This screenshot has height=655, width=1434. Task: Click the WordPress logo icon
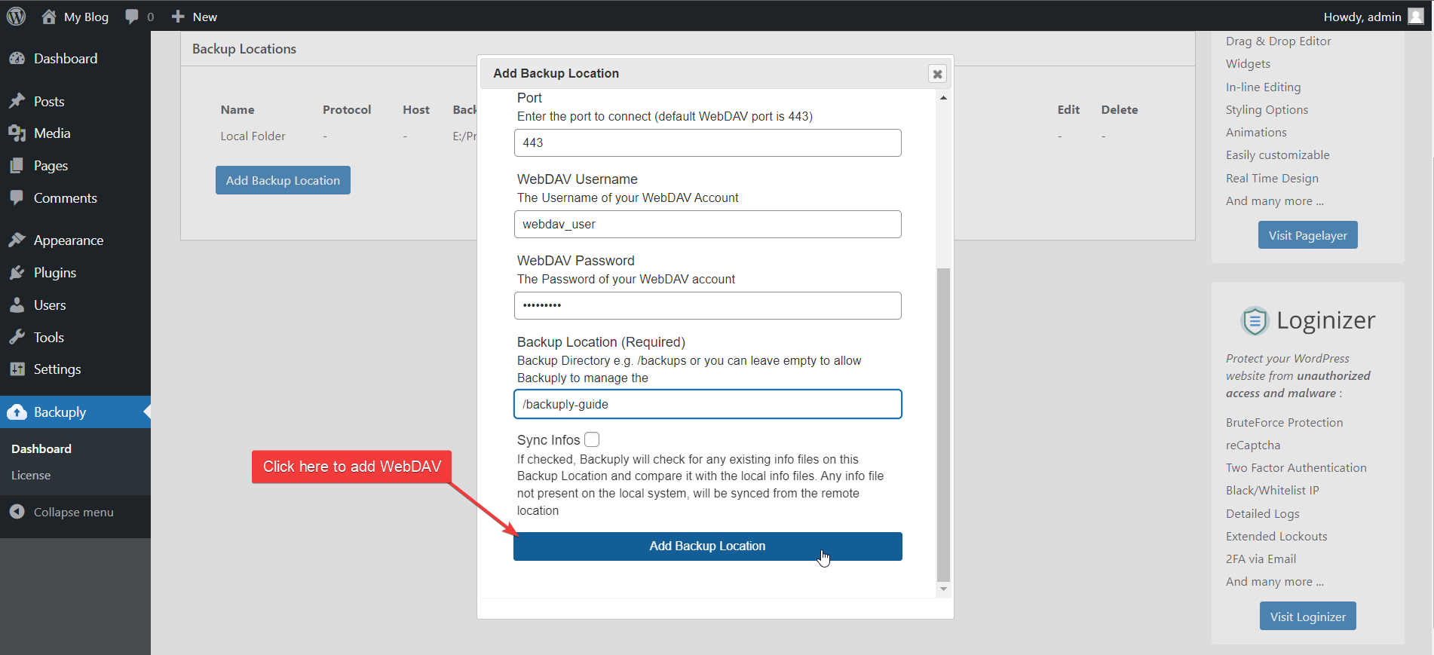pos(16,16)
